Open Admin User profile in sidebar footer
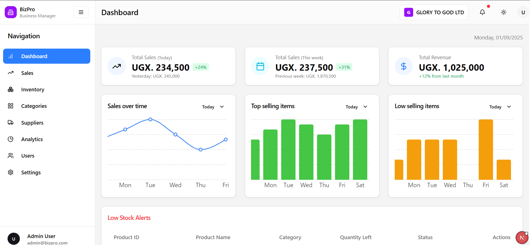 pyautogui.click(x=41, y=239)
